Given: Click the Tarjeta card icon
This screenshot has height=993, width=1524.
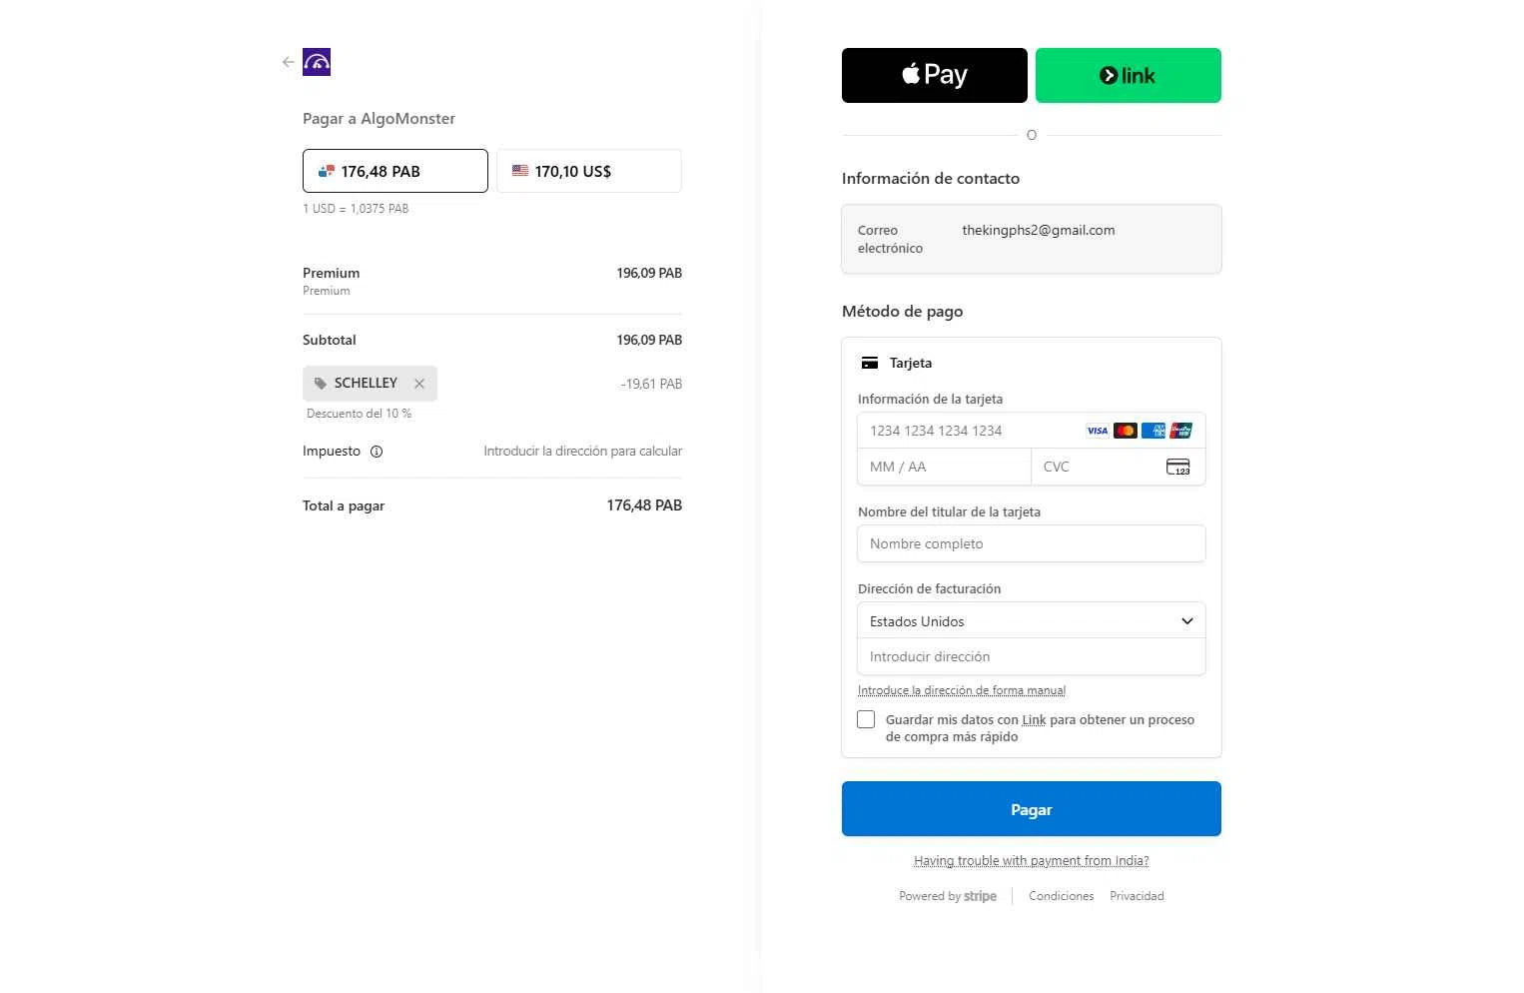Looking at the screenshot, I should point(870,363).
